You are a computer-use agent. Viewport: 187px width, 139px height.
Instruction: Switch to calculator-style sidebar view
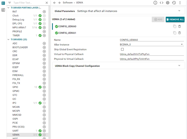(x=3, y=10)
